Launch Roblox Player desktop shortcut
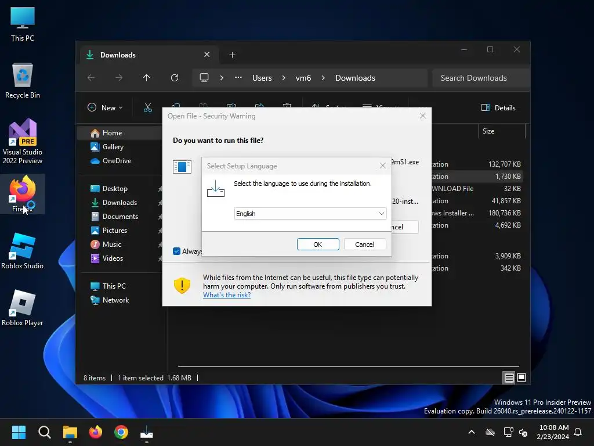 (23, 308)
